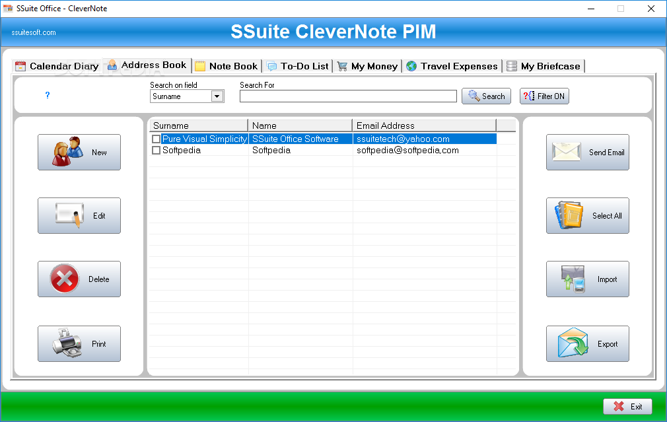Close the CleverNote window
667x422 pixels.
(x=651, y=9)
